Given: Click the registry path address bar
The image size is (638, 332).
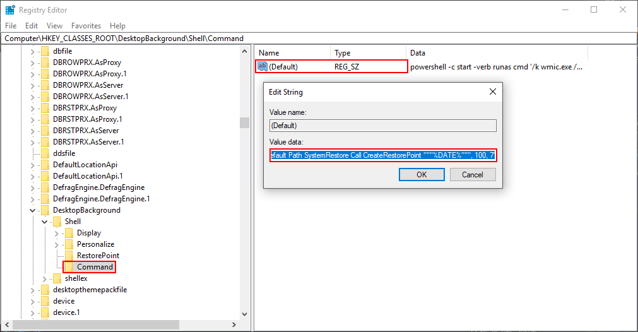Looking at the screenshot, I should pos(319,39).
